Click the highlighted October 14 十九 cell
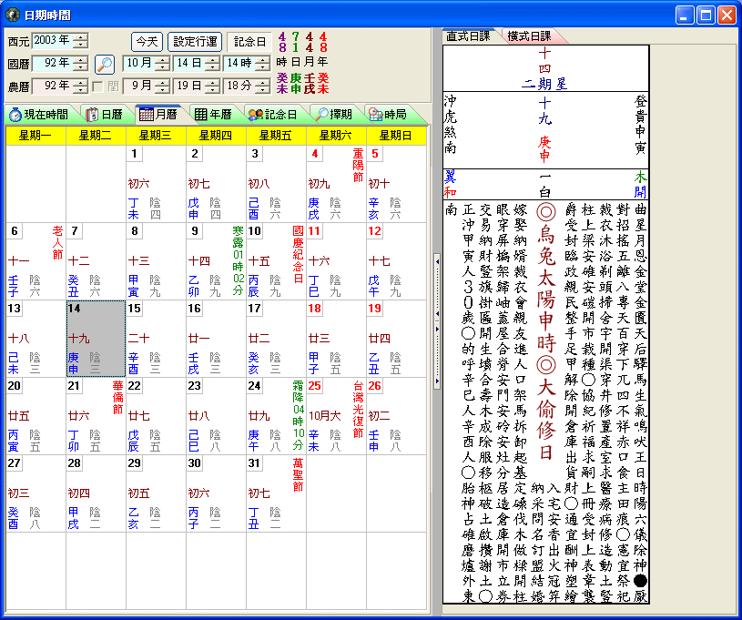The image size is (742, 620). (x=96, y=339)
